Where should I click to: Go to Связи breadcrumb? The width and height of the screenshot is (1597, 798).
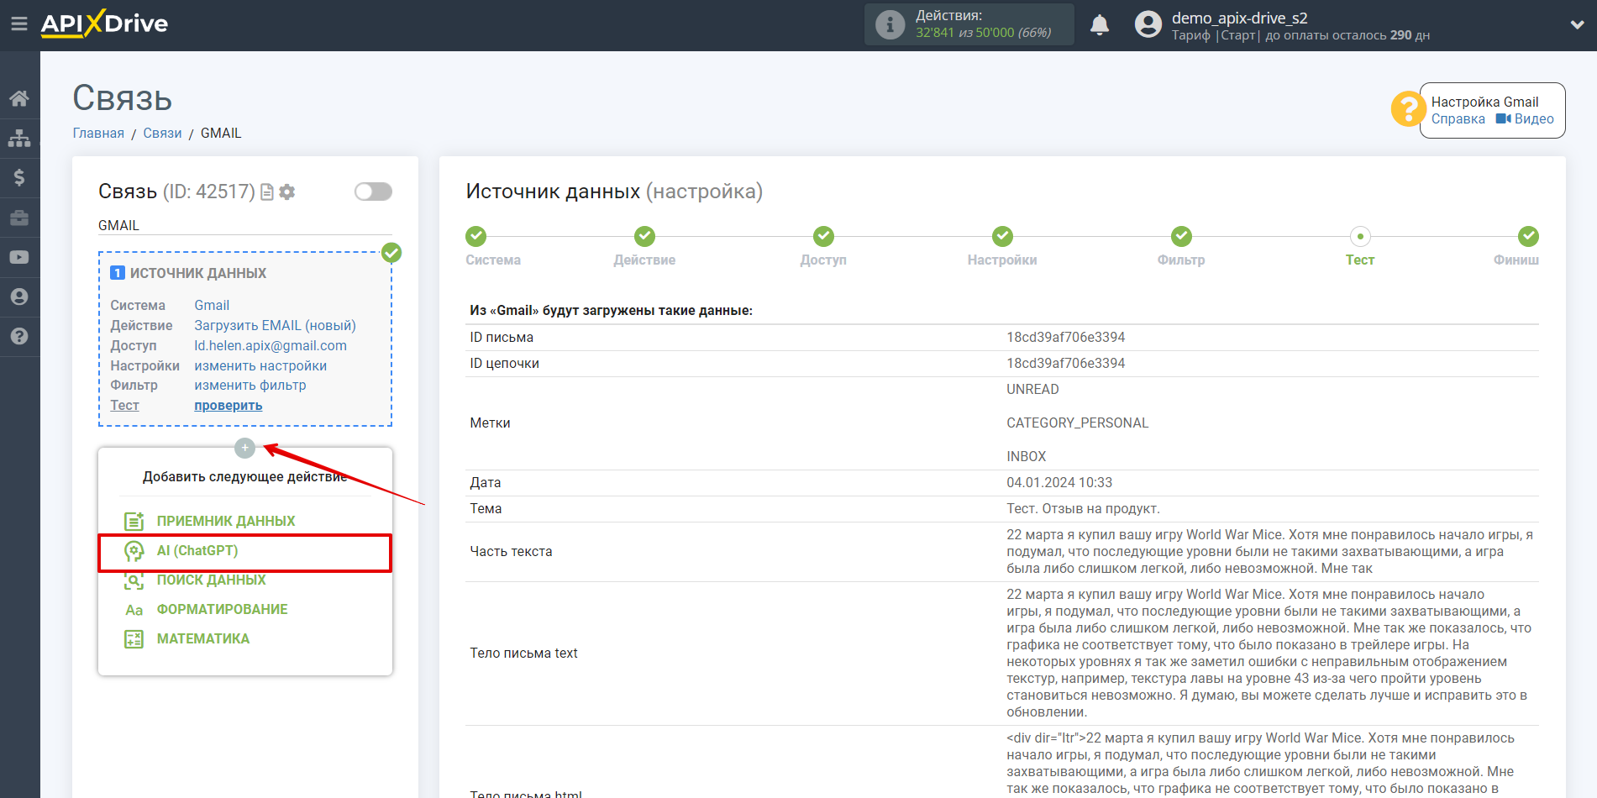[162, 133]
